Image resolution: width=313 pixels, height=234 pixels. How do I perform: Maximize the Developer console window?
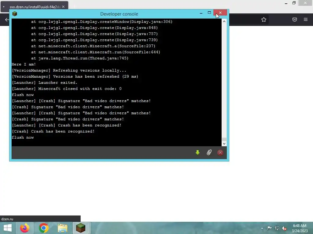coord(209,13)
